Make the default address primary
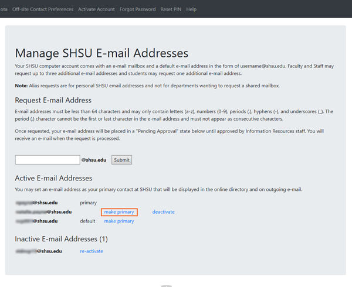The image size is (352, 287). [119, 221]
